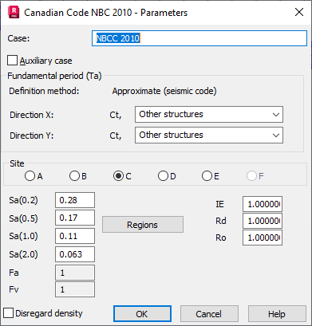
Task: Select site class B radio button
Action: [x=74, y=176]
